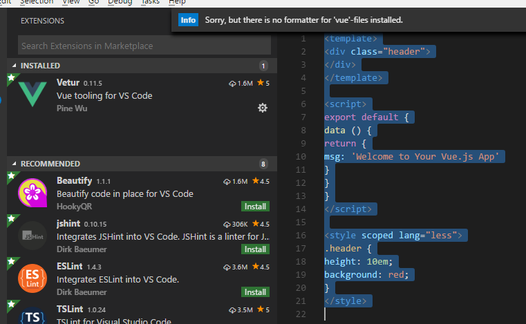Install the jshint extension
Viewport: 526px width, 324px height.
255,249
